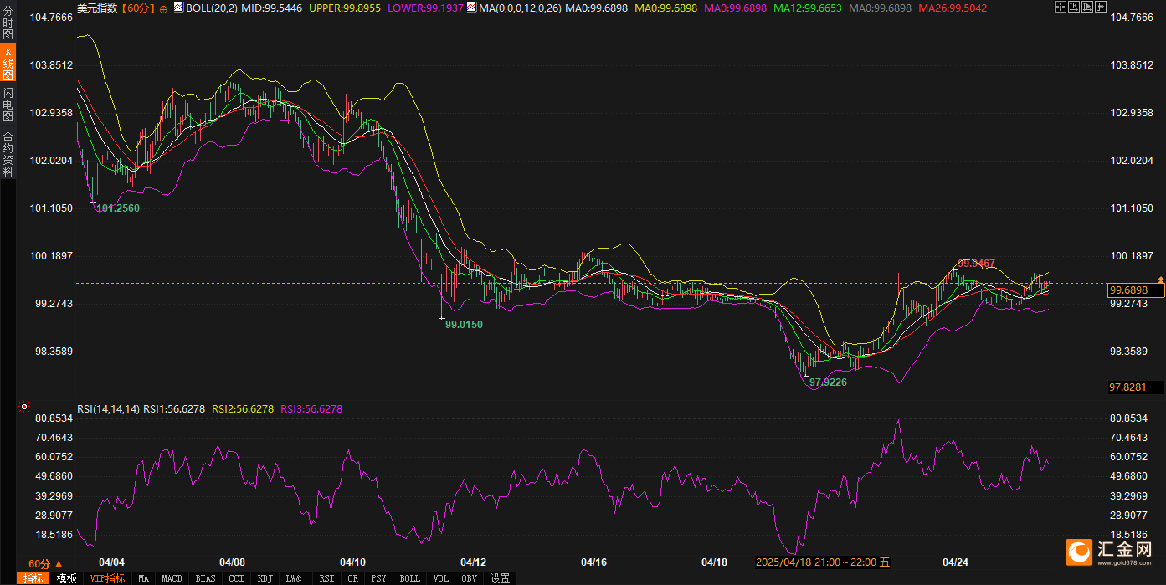The height and width of the screenshot is (585, 1166).
Task: Open 合约资料 in left sidebar
Action: [8, 152]
